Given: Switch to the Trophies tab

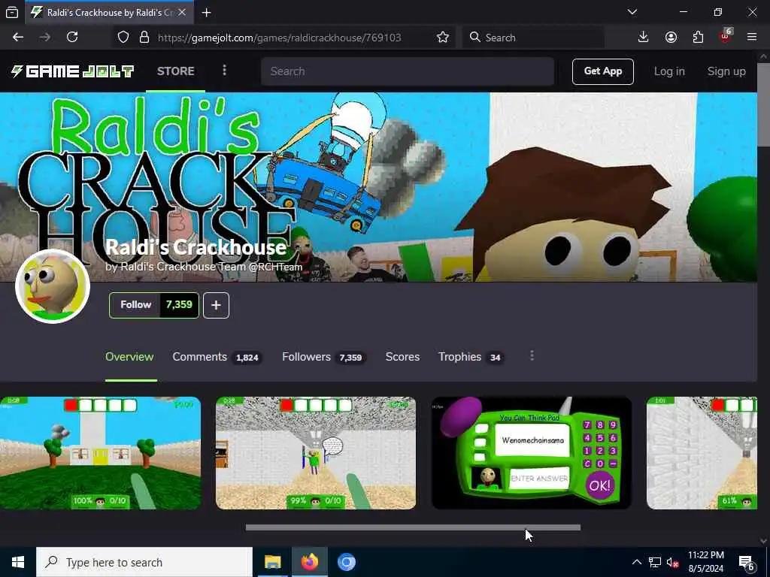Looking at the screenshot, I should 471,357.
